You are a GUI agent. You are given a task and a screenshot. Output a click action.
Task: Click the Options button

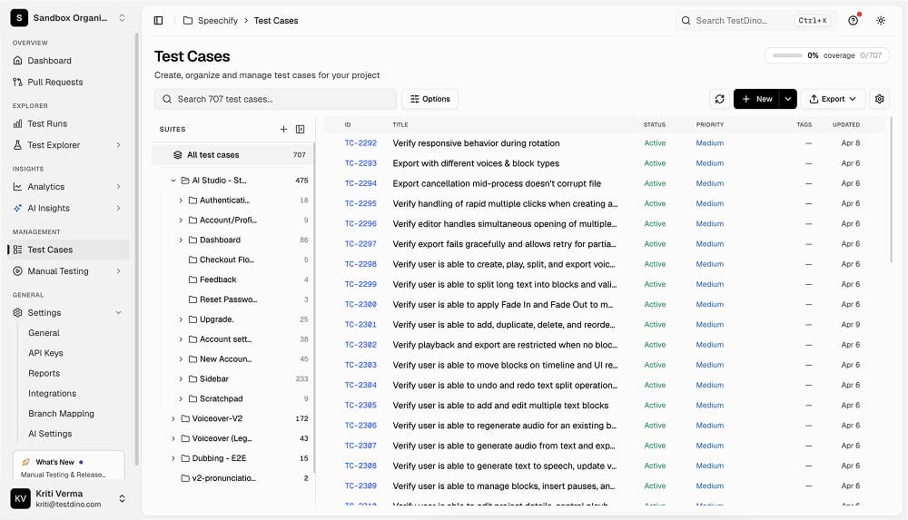click(x=429, y=99)
